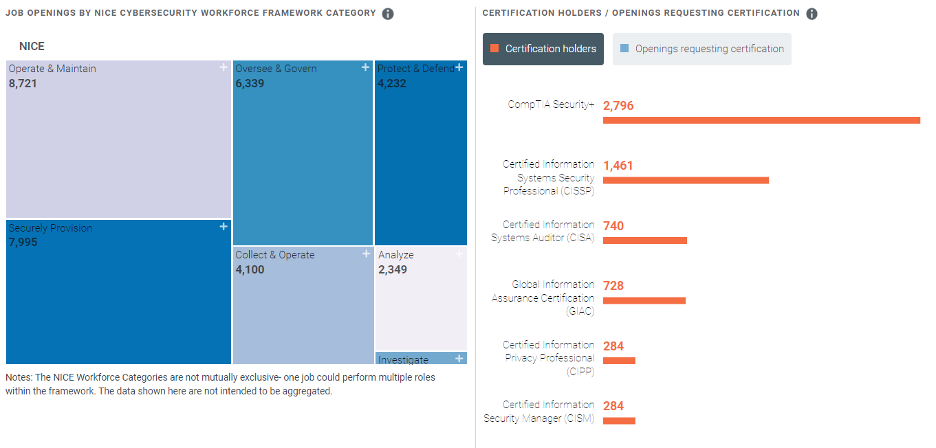Viewport: 936px width, 448px height.
Task: Select the Analyze tile in the treemap
Action: [420, 299]
